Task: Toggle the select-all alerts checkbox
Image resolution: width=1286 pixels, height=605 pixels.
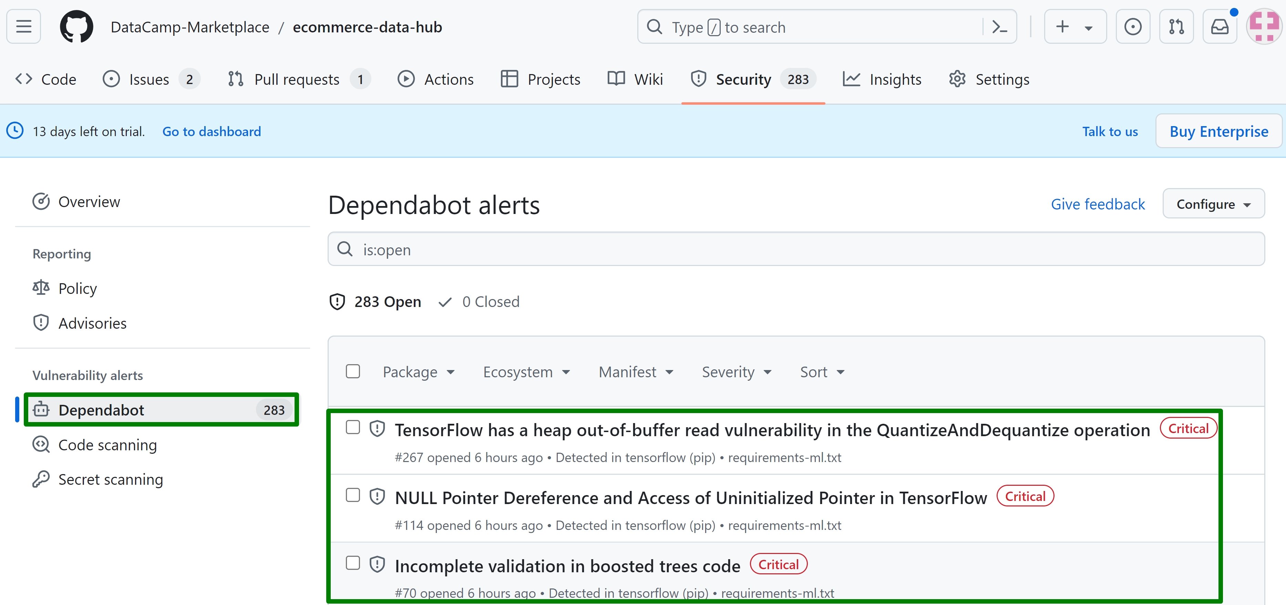Action: [x=353, y=371]
